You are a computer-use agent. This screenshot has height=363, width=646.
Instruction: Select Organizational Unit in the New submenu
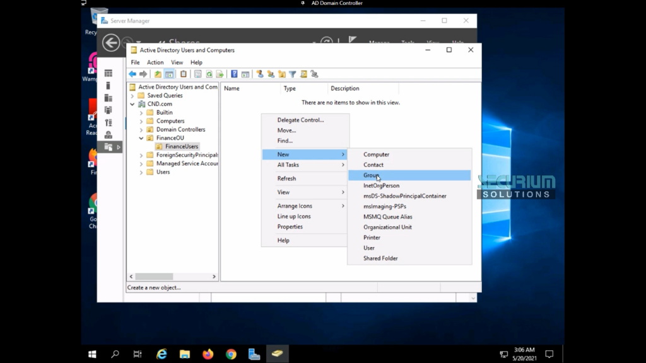pyautogui.click(x=409, y=227)
